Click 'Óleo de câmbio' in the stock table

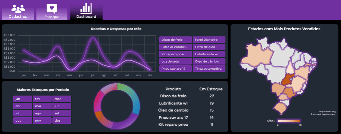point(173,110)
